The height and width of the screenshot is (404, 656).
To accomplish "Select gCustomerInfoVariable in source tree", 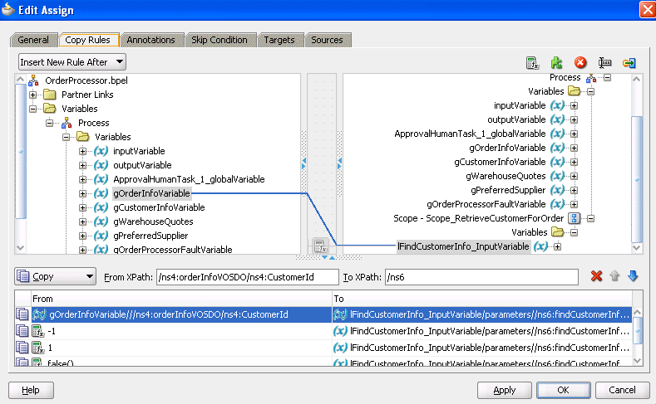I will coord(159,207).
